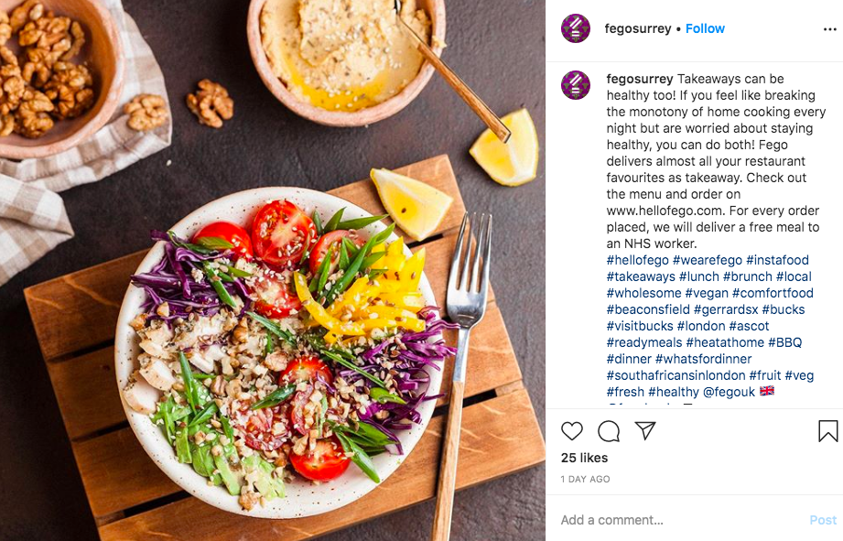Submit the comment with the Post button

click(823, 520)
